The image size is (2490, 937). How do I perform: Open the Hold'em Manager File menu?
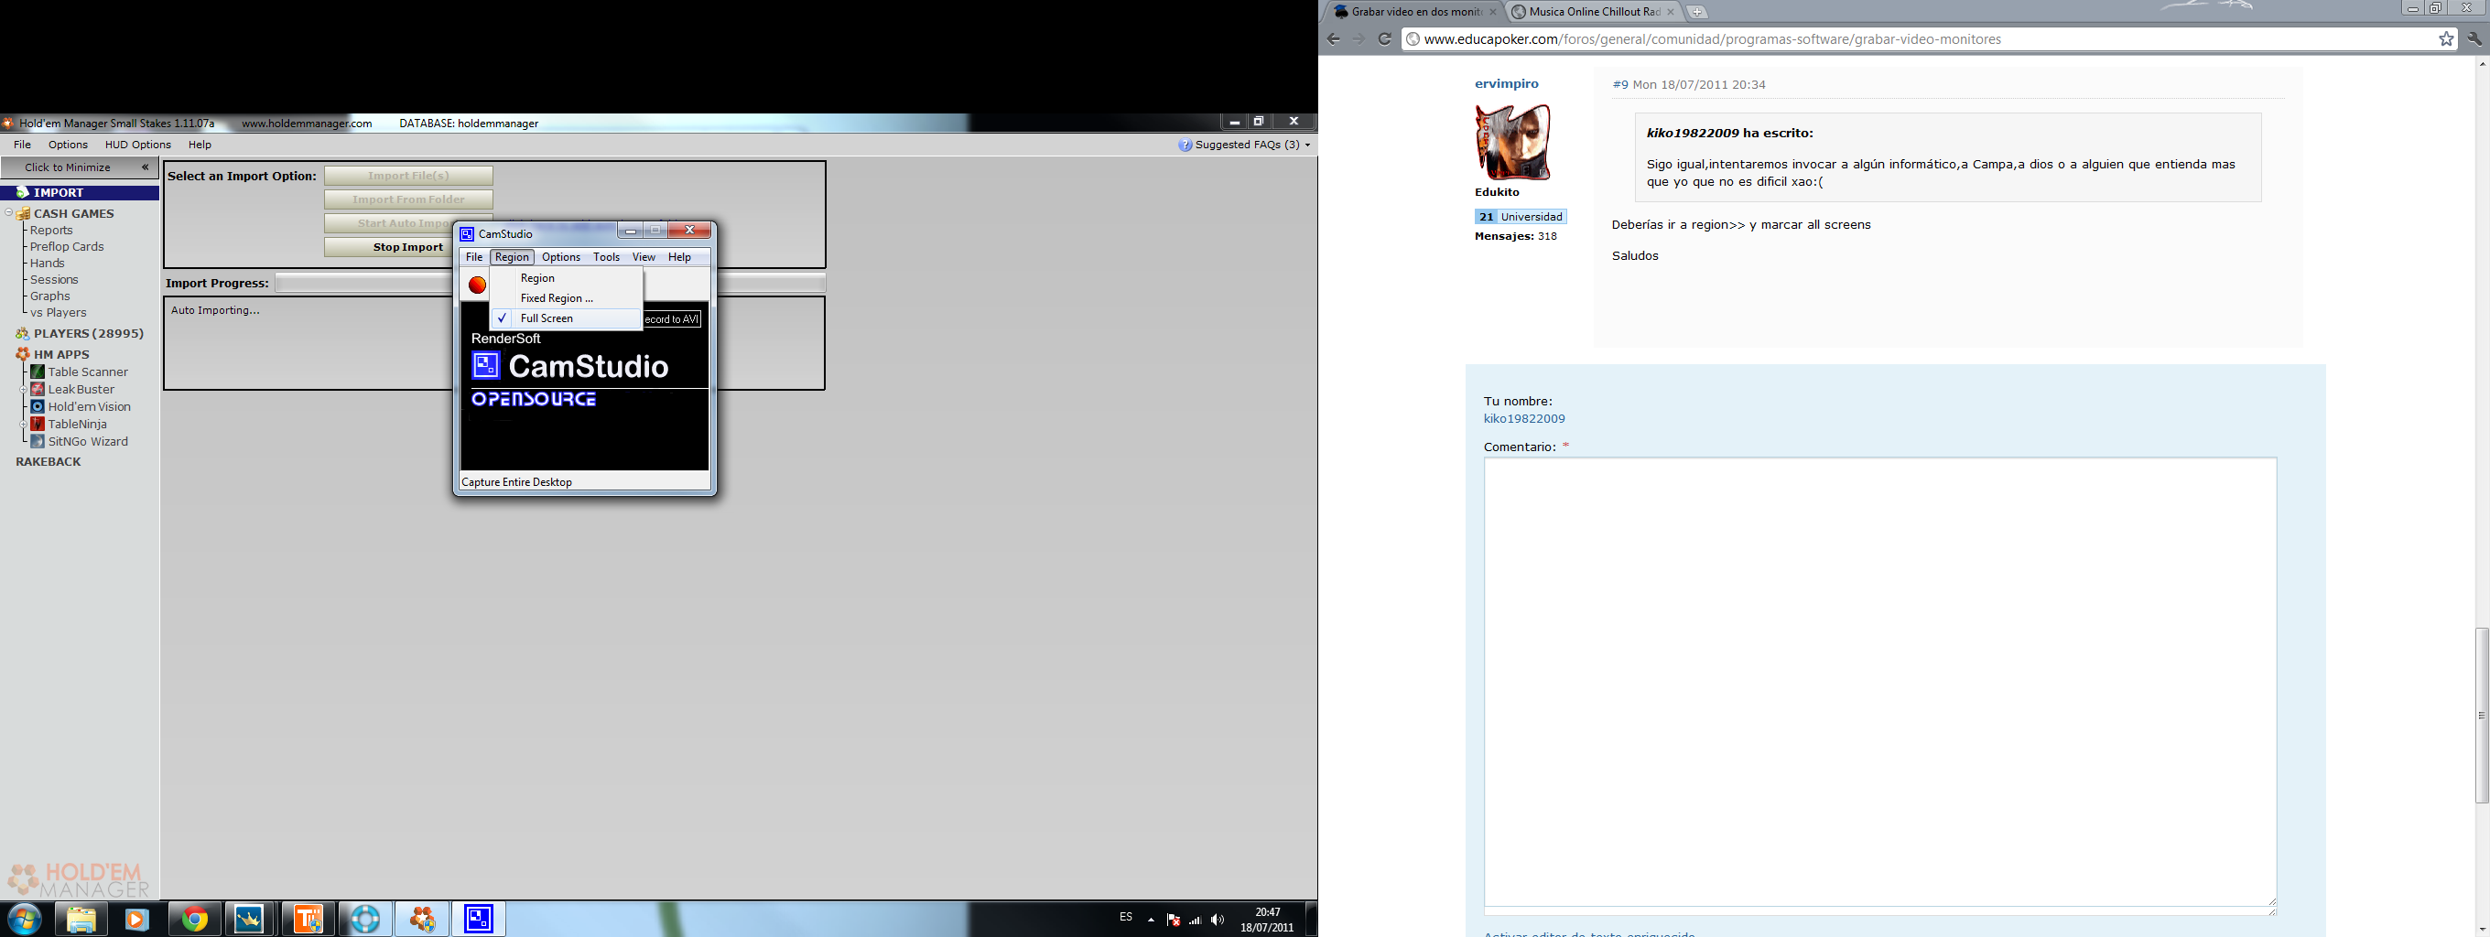pos(22,145)
